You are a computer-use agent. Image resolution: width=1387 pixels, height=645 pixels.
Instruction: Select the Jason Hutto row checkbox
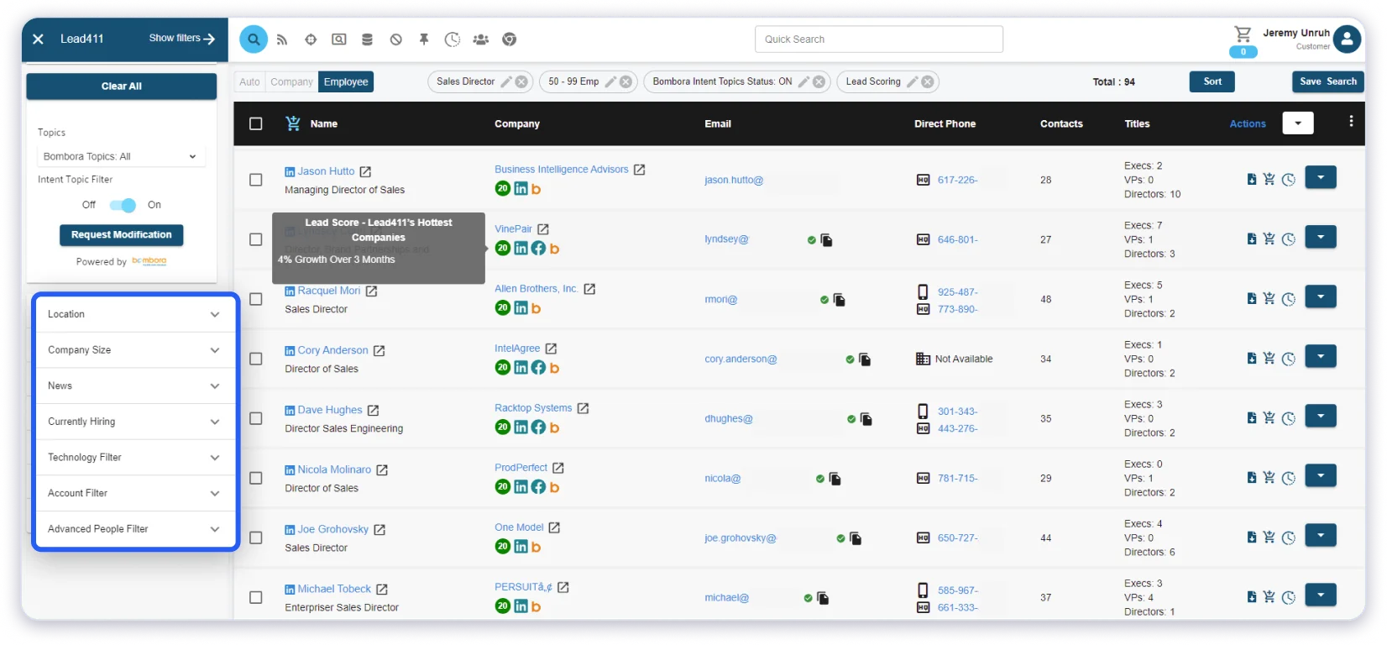pos(256,180)
